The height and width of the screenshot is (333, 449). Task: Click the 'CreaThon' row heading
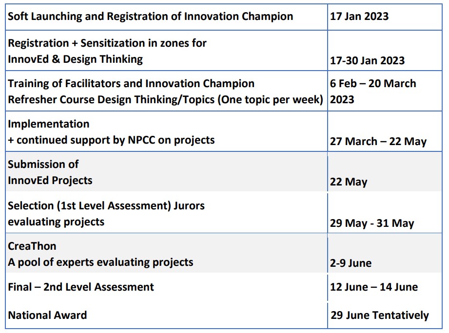point(32,246)
